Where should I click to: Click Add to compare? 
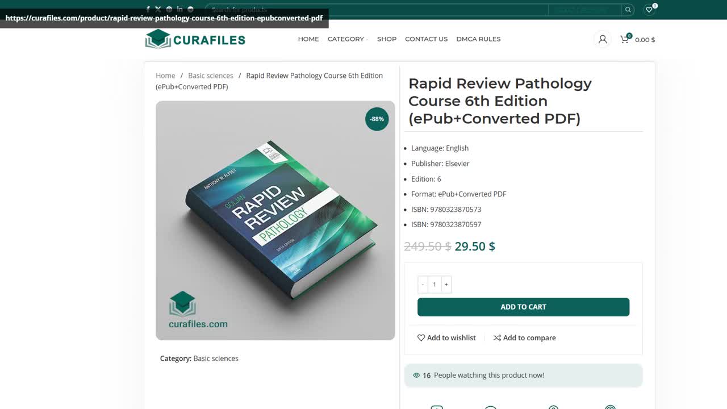click(524, 337)
